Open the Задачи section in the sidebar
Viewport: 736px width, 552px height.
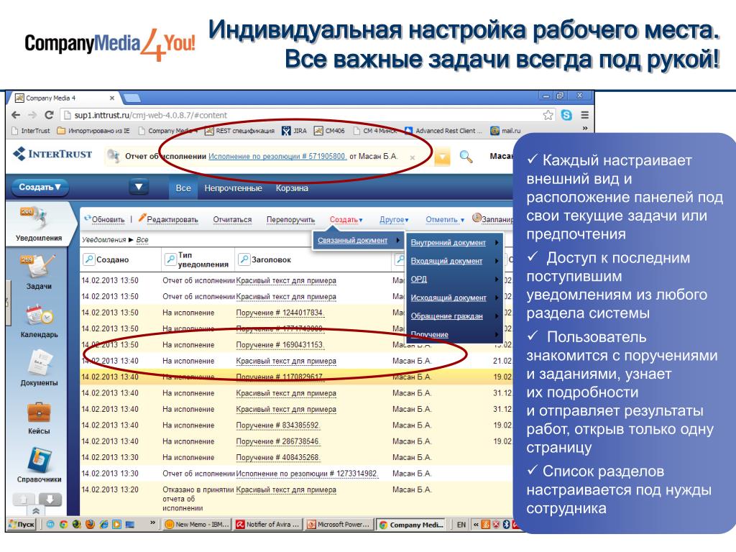click(39, 272)
